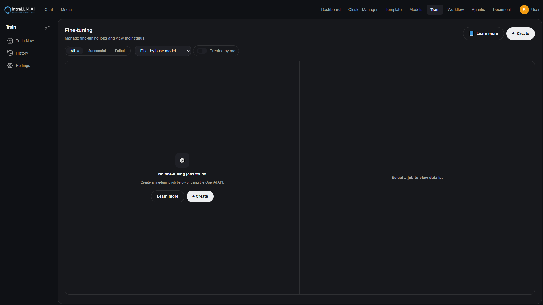Select the All filter tab
The height and width of the screenshot is (305, 543).
tap(75, 51)
